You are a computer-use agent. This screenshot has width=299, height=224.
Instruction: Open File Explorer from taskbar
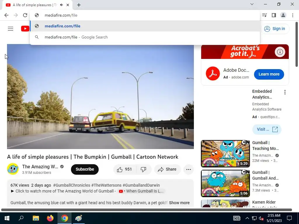[36, 218]
